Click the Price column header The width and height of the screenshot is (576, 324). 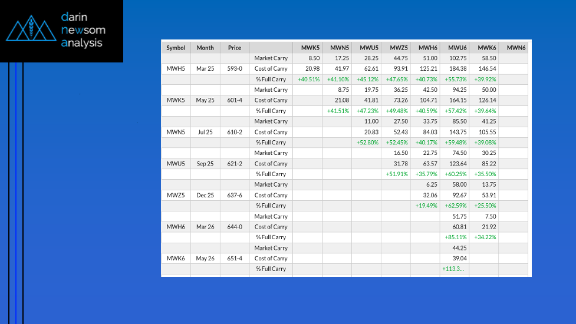(x=235, y=48)
